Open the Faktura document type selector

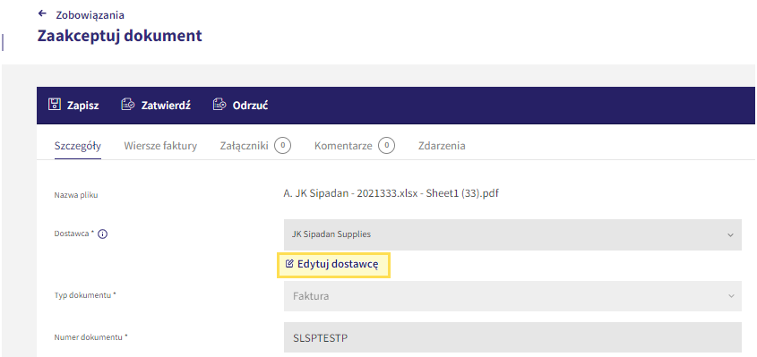(512, 296)
